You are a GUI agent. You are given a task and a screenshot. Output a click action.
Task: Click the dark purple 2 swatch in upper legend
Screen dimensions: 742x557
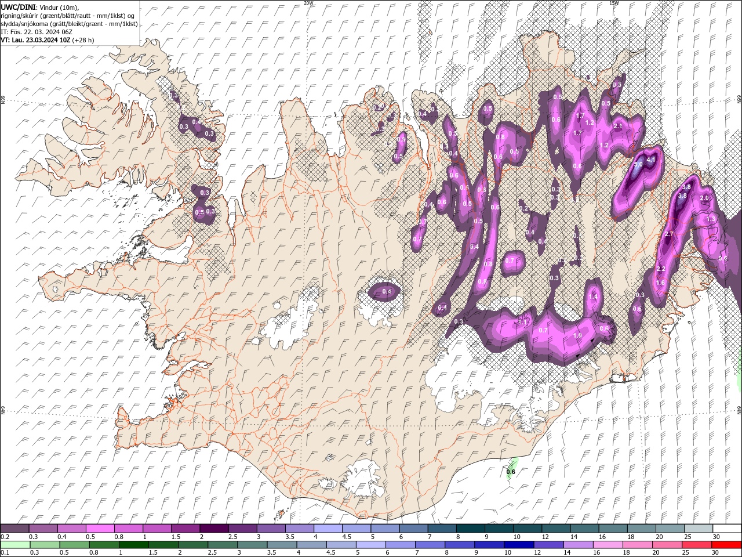tap(214, 529)
